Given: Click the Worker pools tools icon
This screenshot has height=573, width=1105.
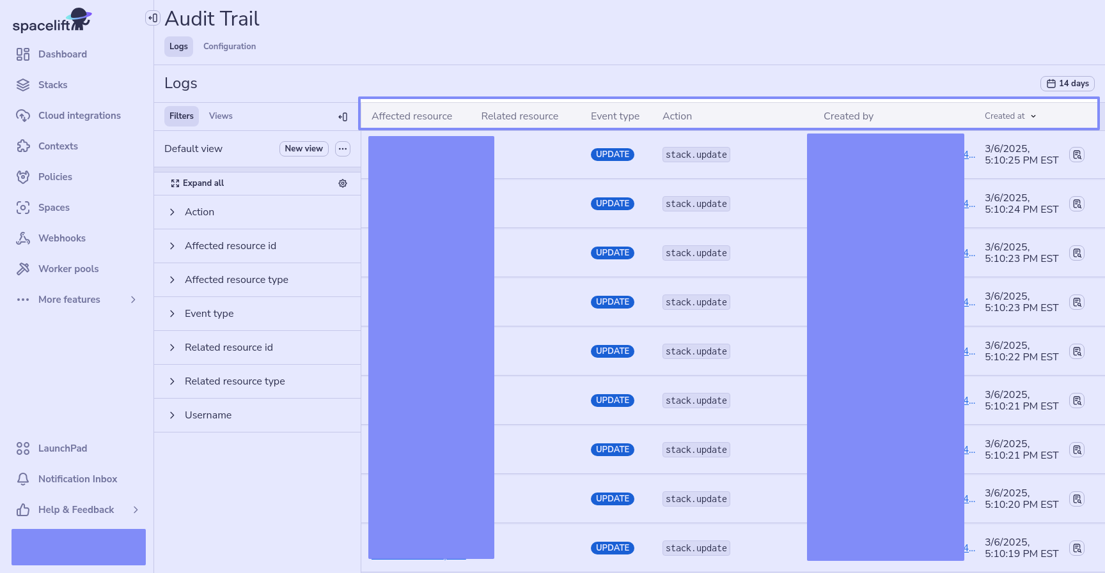Looking at the screenshot, I should (23, 269).
